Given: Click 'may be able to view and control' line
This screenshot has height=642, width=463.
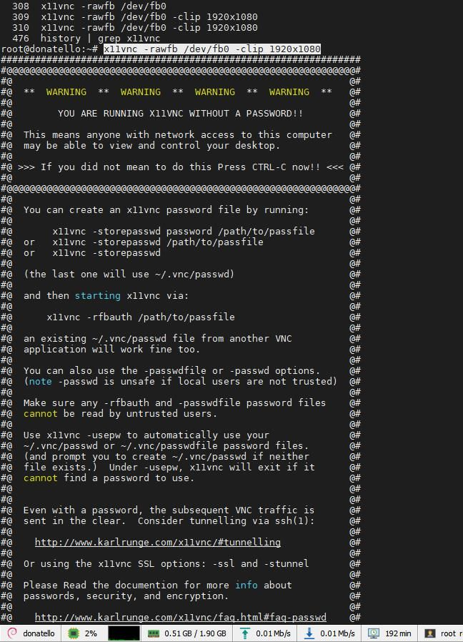Looking at the screenshot, I should point(152,145).
